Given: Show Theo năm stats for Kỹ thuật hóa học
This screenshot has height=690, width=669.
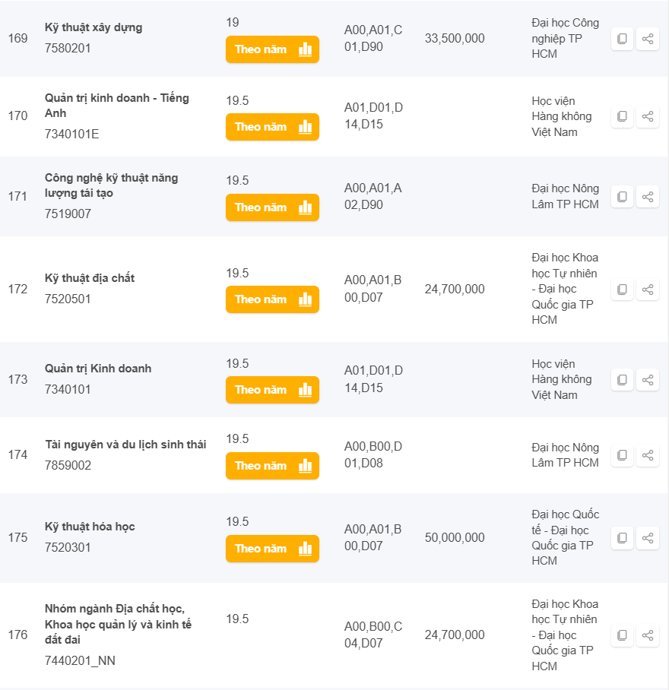Looking at the screenshot, I should (272, 549).
